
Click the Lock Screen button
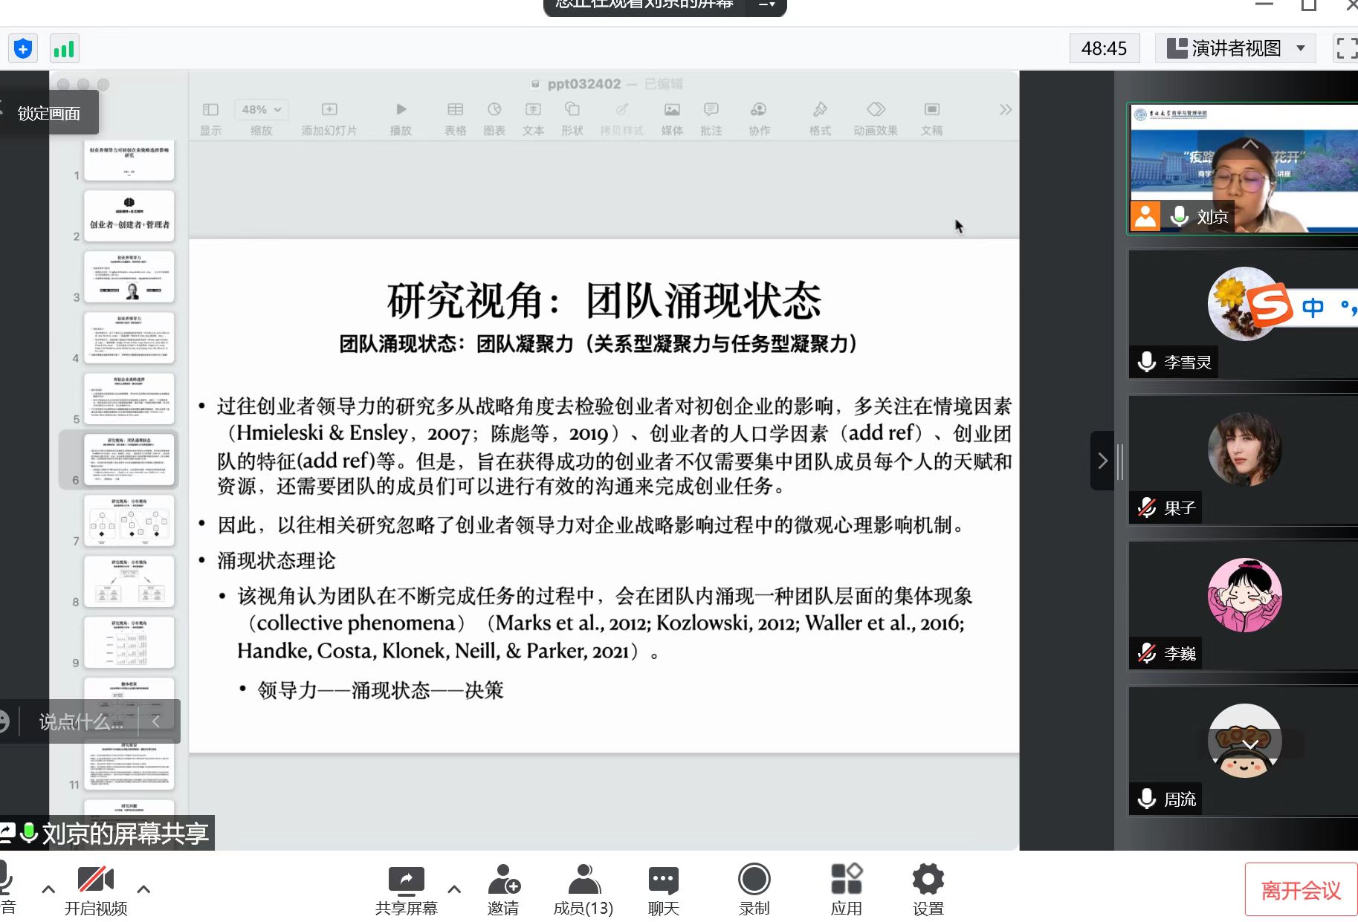pos(49,114)
